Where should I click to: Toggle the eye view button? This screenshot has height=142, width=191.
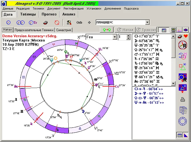click(186, 30)
